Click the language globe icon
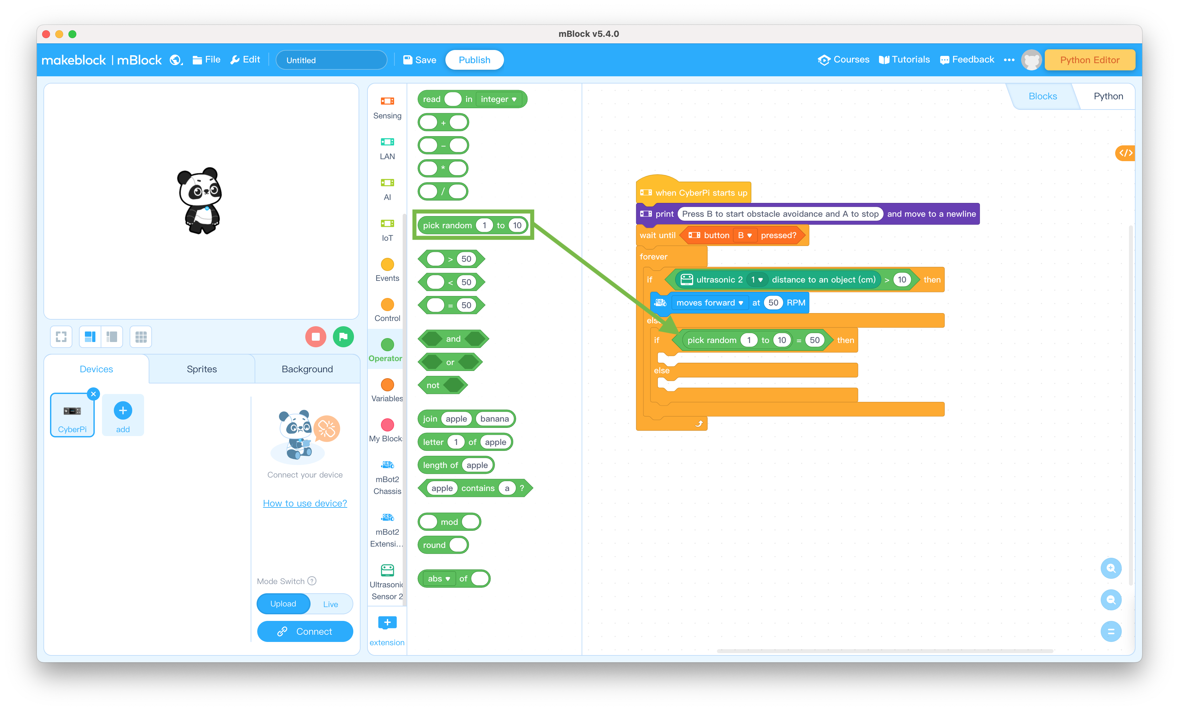 click(176, 60)
